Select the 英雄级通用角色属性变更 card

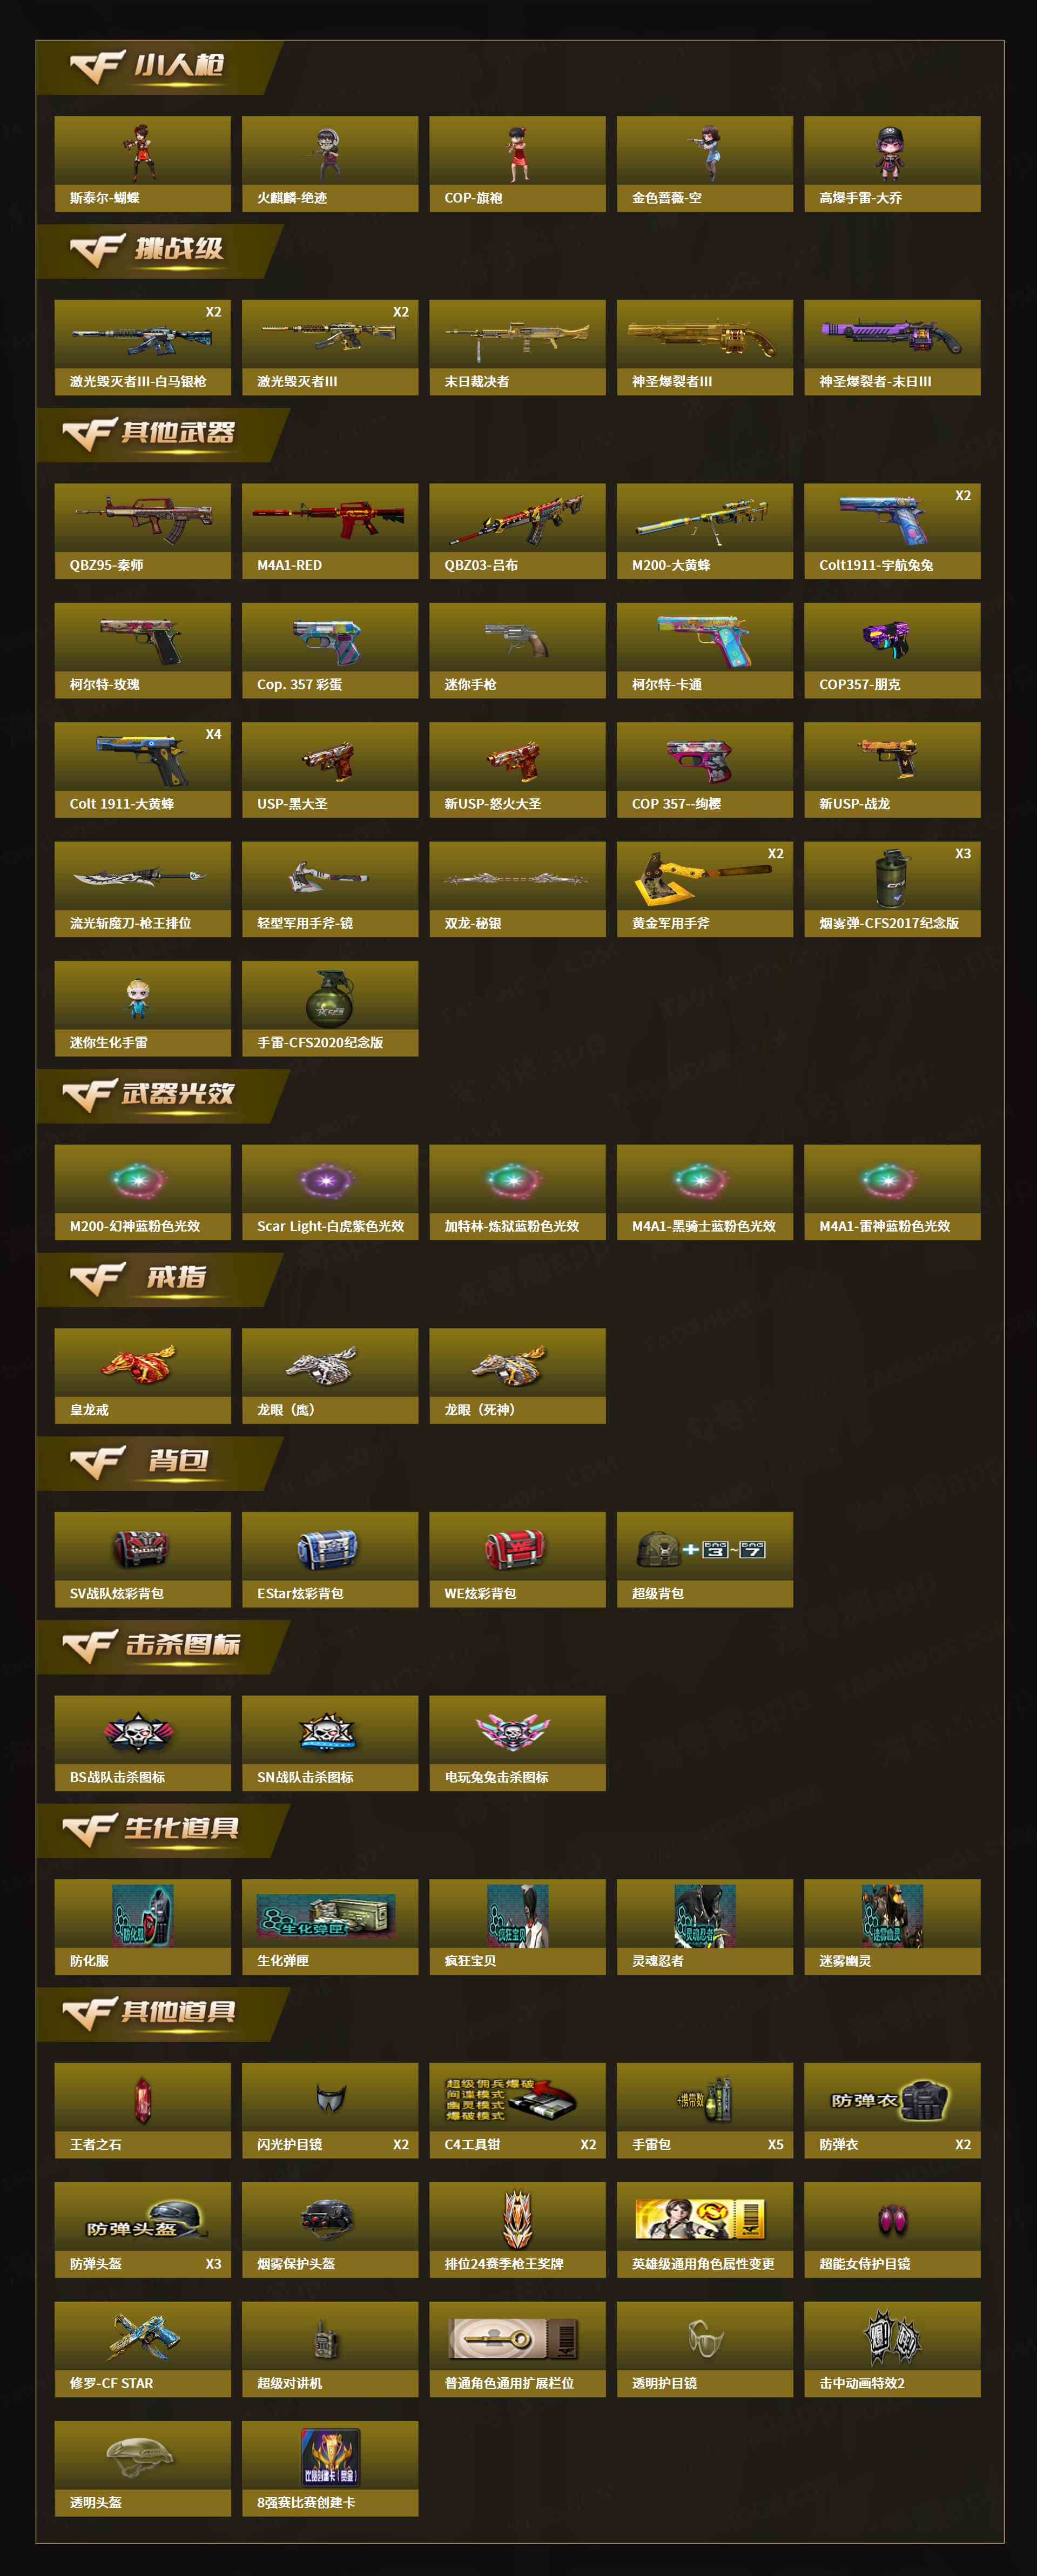(x=704, y=2230)
